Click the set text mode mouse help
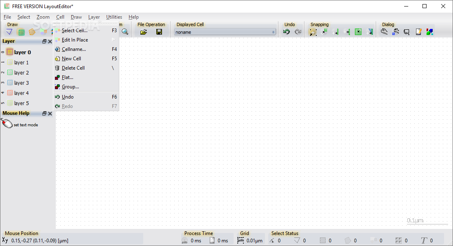 26,125
